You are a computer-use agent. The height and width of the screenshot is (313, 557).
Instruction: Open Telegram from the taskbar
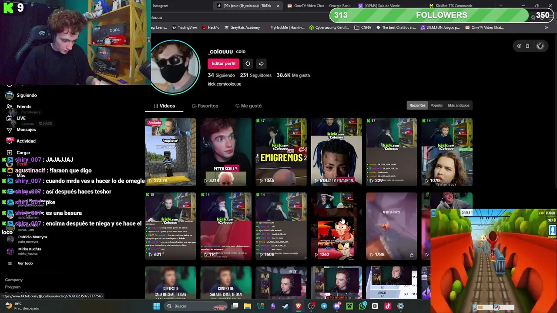click(324, 306)
